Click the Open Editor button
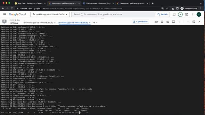Image resolution: width=205 pixels, height=115 pixels. click(140, 22)
